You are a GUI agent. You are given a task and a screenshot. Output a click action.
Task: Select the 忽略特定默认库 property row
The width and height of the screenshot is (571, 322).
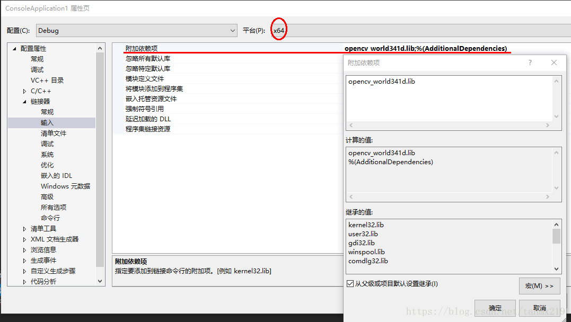click(148, 68)
